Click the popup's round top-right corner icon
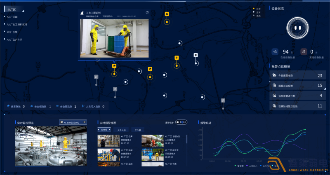This screenshot has width=330, height=175. pyautogui.click(x=148, y=12)
